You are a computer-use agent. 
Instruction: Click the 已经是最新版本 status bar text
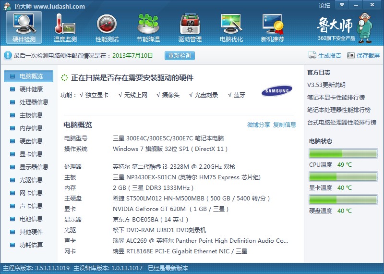tap(168, 268)
